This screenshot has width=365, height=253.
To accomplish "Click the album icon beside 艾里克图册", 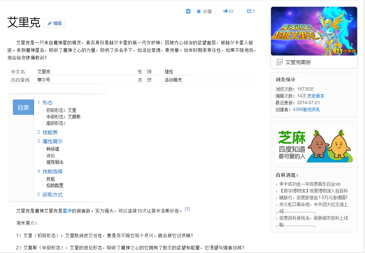I will coord(279,62).
